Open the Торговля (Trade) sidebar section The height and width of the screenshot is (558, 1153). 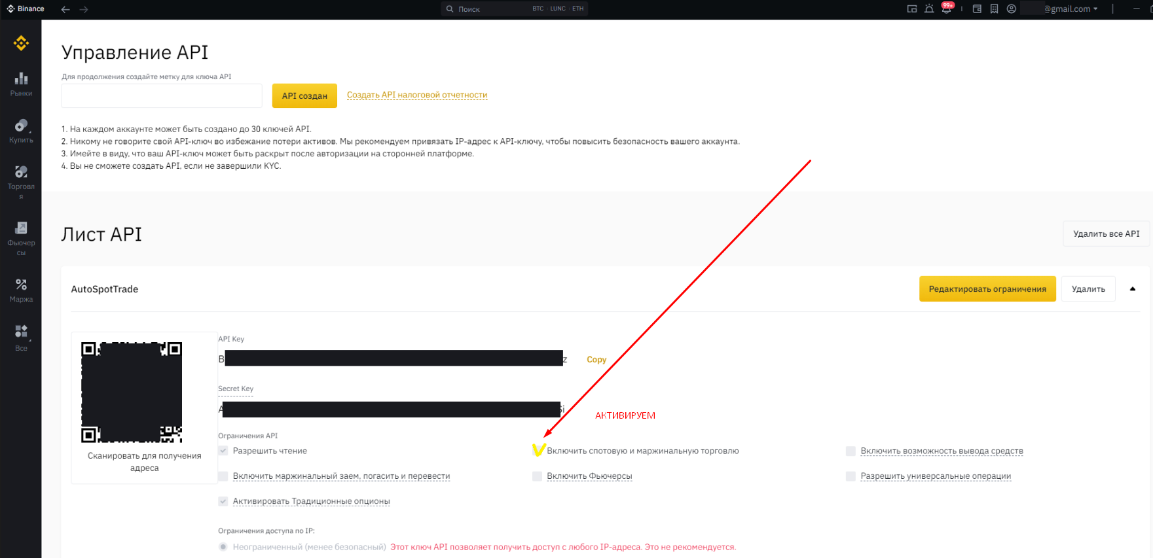click(21, 183)
